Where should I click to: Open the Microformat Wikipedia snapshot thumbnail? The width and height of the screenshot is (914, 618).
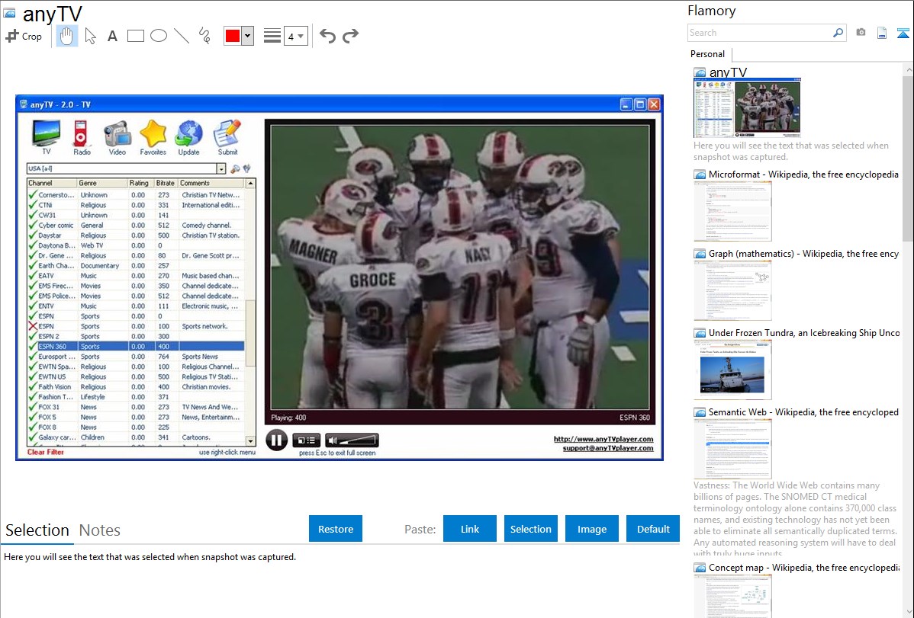click(x=732, y=211)
